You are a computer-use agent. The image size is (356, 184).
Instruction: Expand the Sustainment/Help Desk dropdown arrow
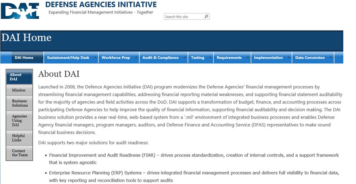(x=95, y=57)
